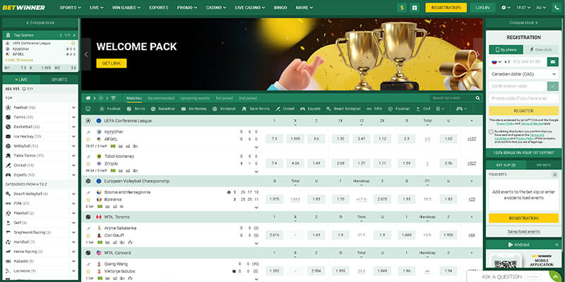
Task: Go to previous banner slide arrow
Action: coord(87,54)
